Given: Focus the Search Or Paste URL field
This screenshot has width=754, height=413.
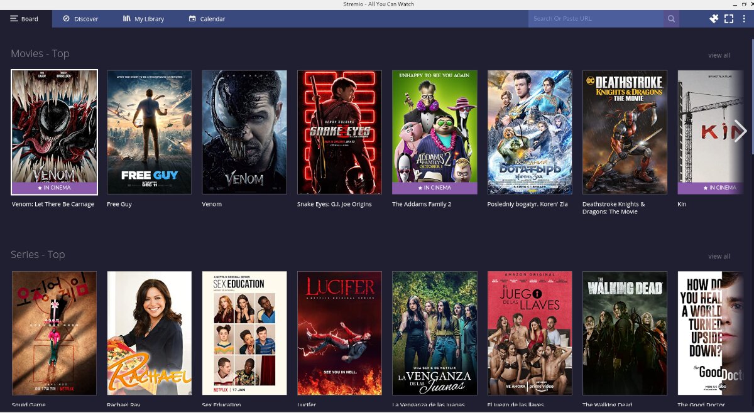Looking at the screenshot, I should [x=596, y=19].
